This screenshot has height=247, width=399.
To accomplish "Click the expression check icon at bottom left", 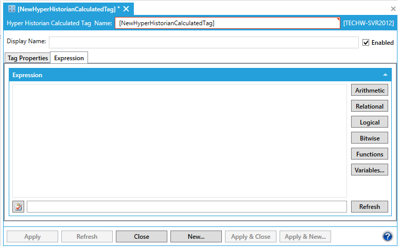I will [x=18, y=207].
